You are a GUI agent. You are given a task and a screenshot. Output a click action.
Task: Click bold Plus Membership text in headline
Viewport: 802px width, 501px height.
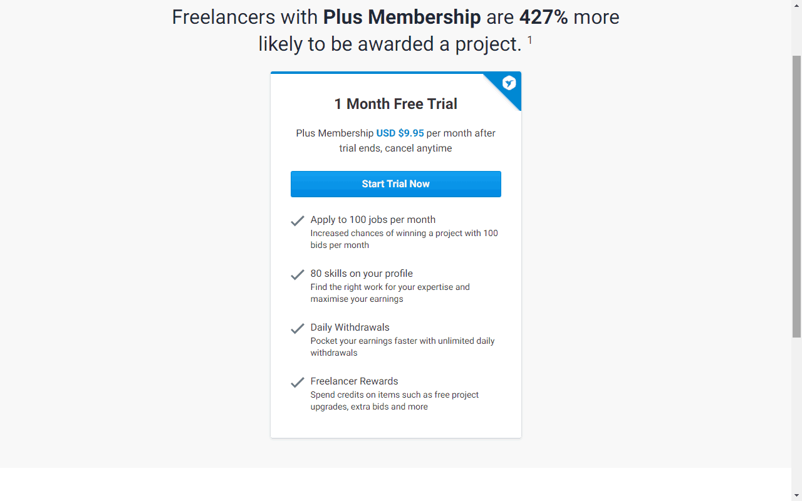(x=402, y=17)
